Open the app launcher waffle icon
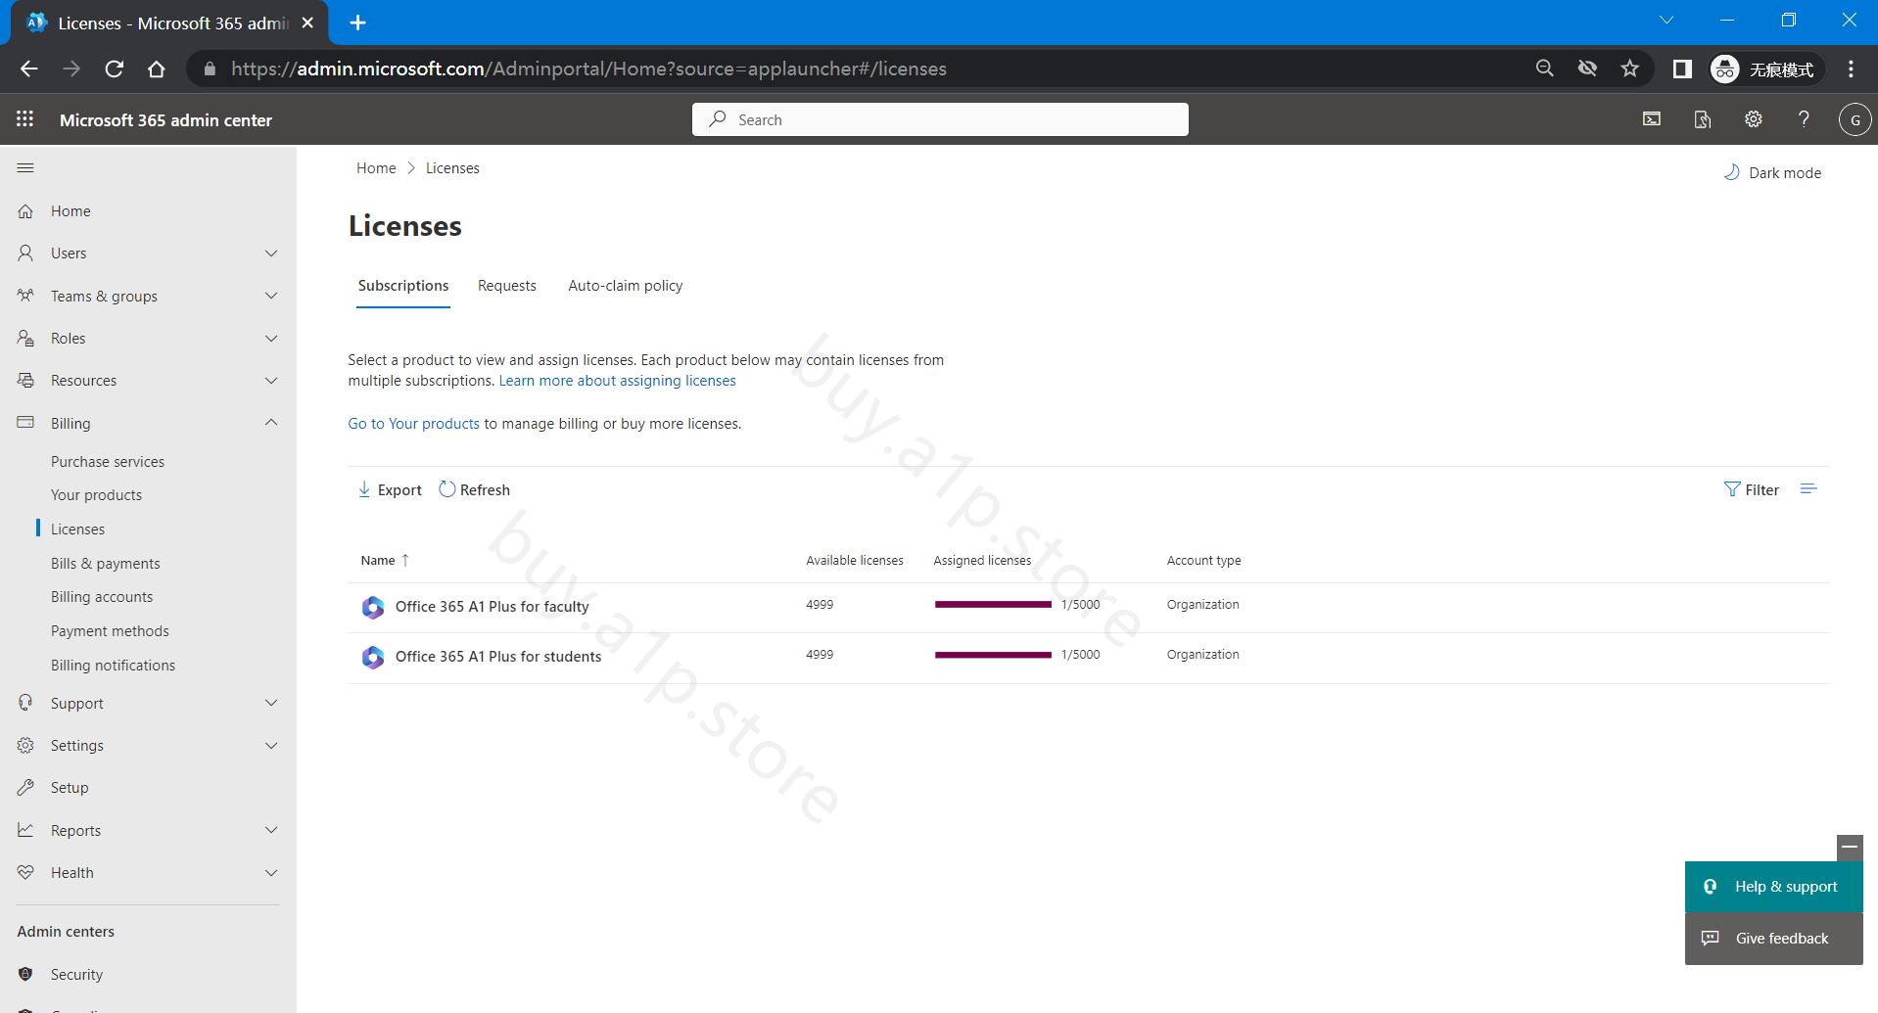 pos(25,119)
